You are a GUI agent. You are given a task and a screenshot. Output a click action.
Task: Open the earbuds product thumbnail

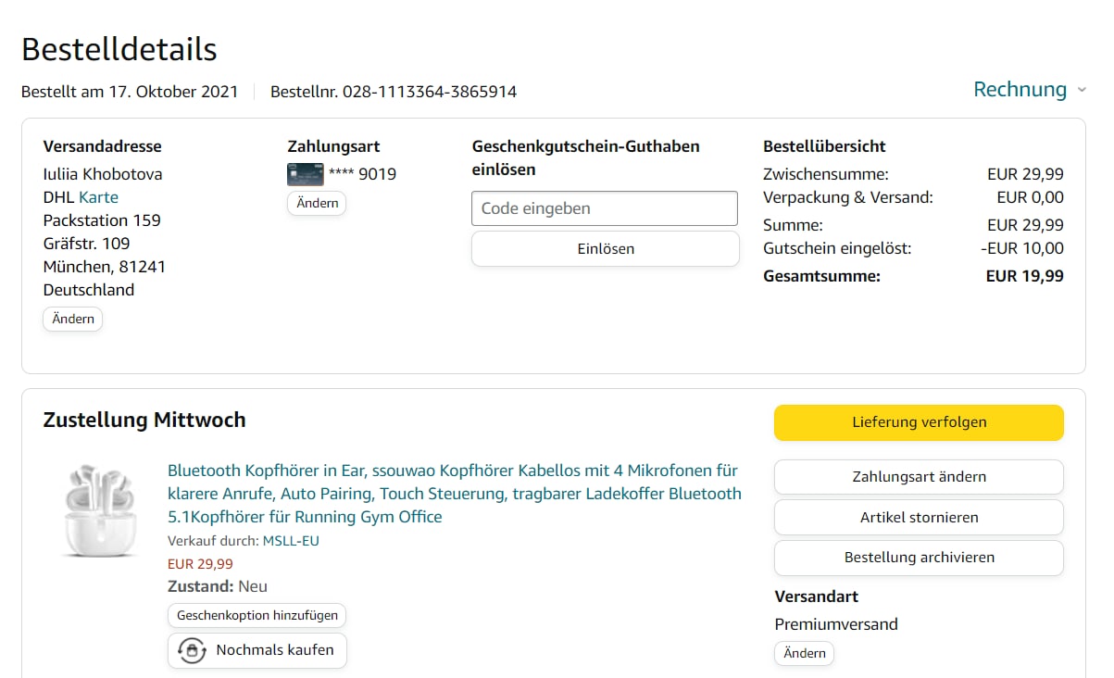click(100, 510)
